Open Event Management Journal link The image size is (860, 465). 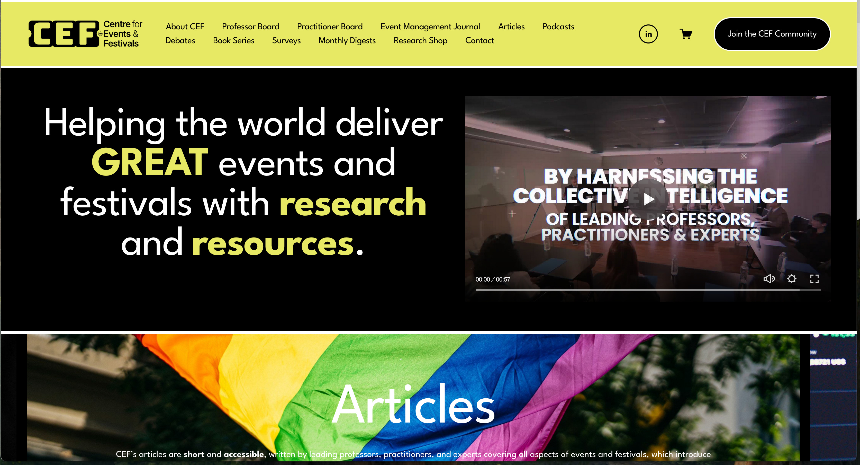(430, 27)
